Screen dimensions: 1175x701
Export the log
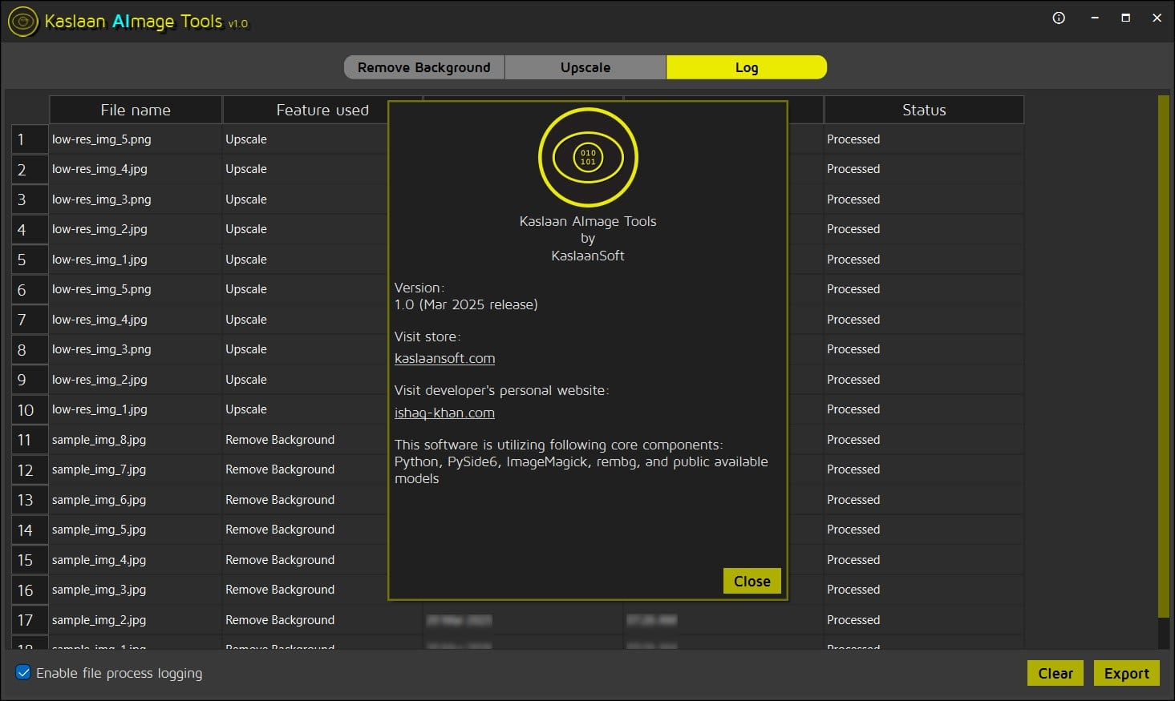1126,673
